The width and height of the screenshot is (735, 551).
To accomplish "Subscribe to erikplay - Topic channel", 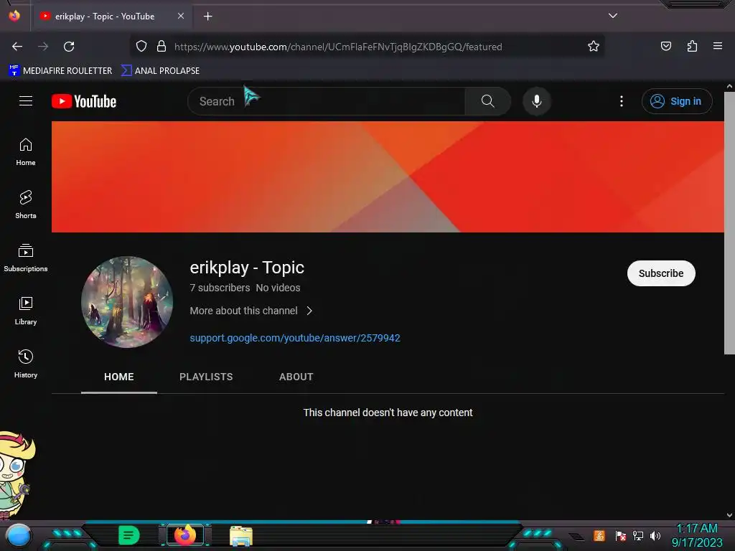I will (x=661, y=273).
